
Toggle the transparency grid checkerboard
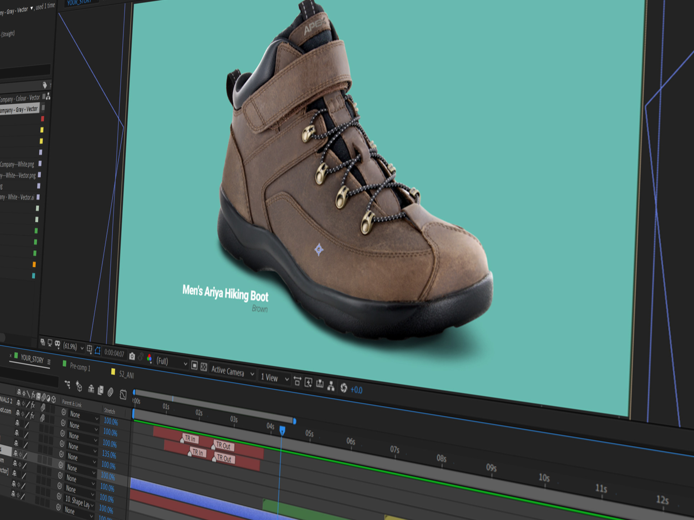click(x=204, y=367)
